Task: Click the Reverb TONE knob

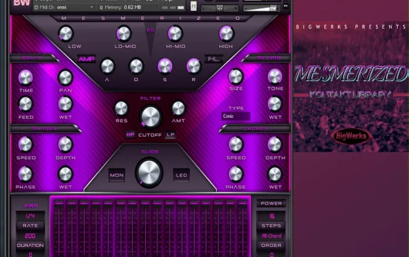Action: (275, 76)
